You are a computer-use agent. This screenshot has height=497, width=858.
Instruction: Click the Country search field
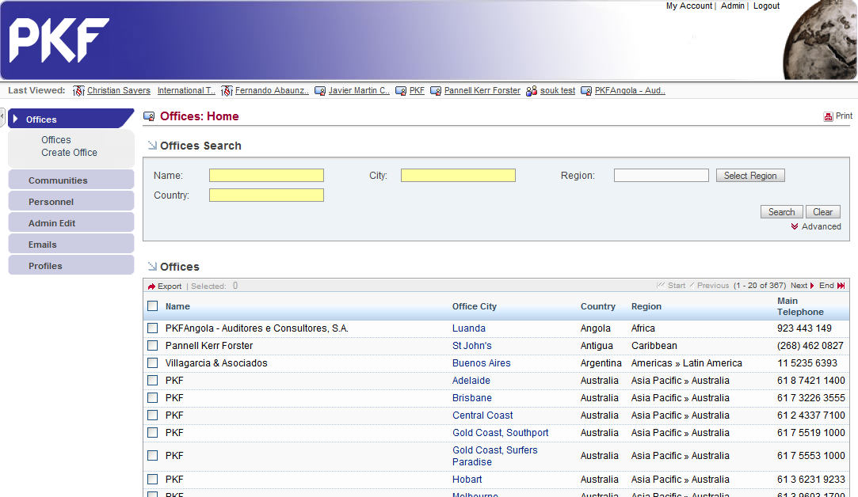point(266,195)
